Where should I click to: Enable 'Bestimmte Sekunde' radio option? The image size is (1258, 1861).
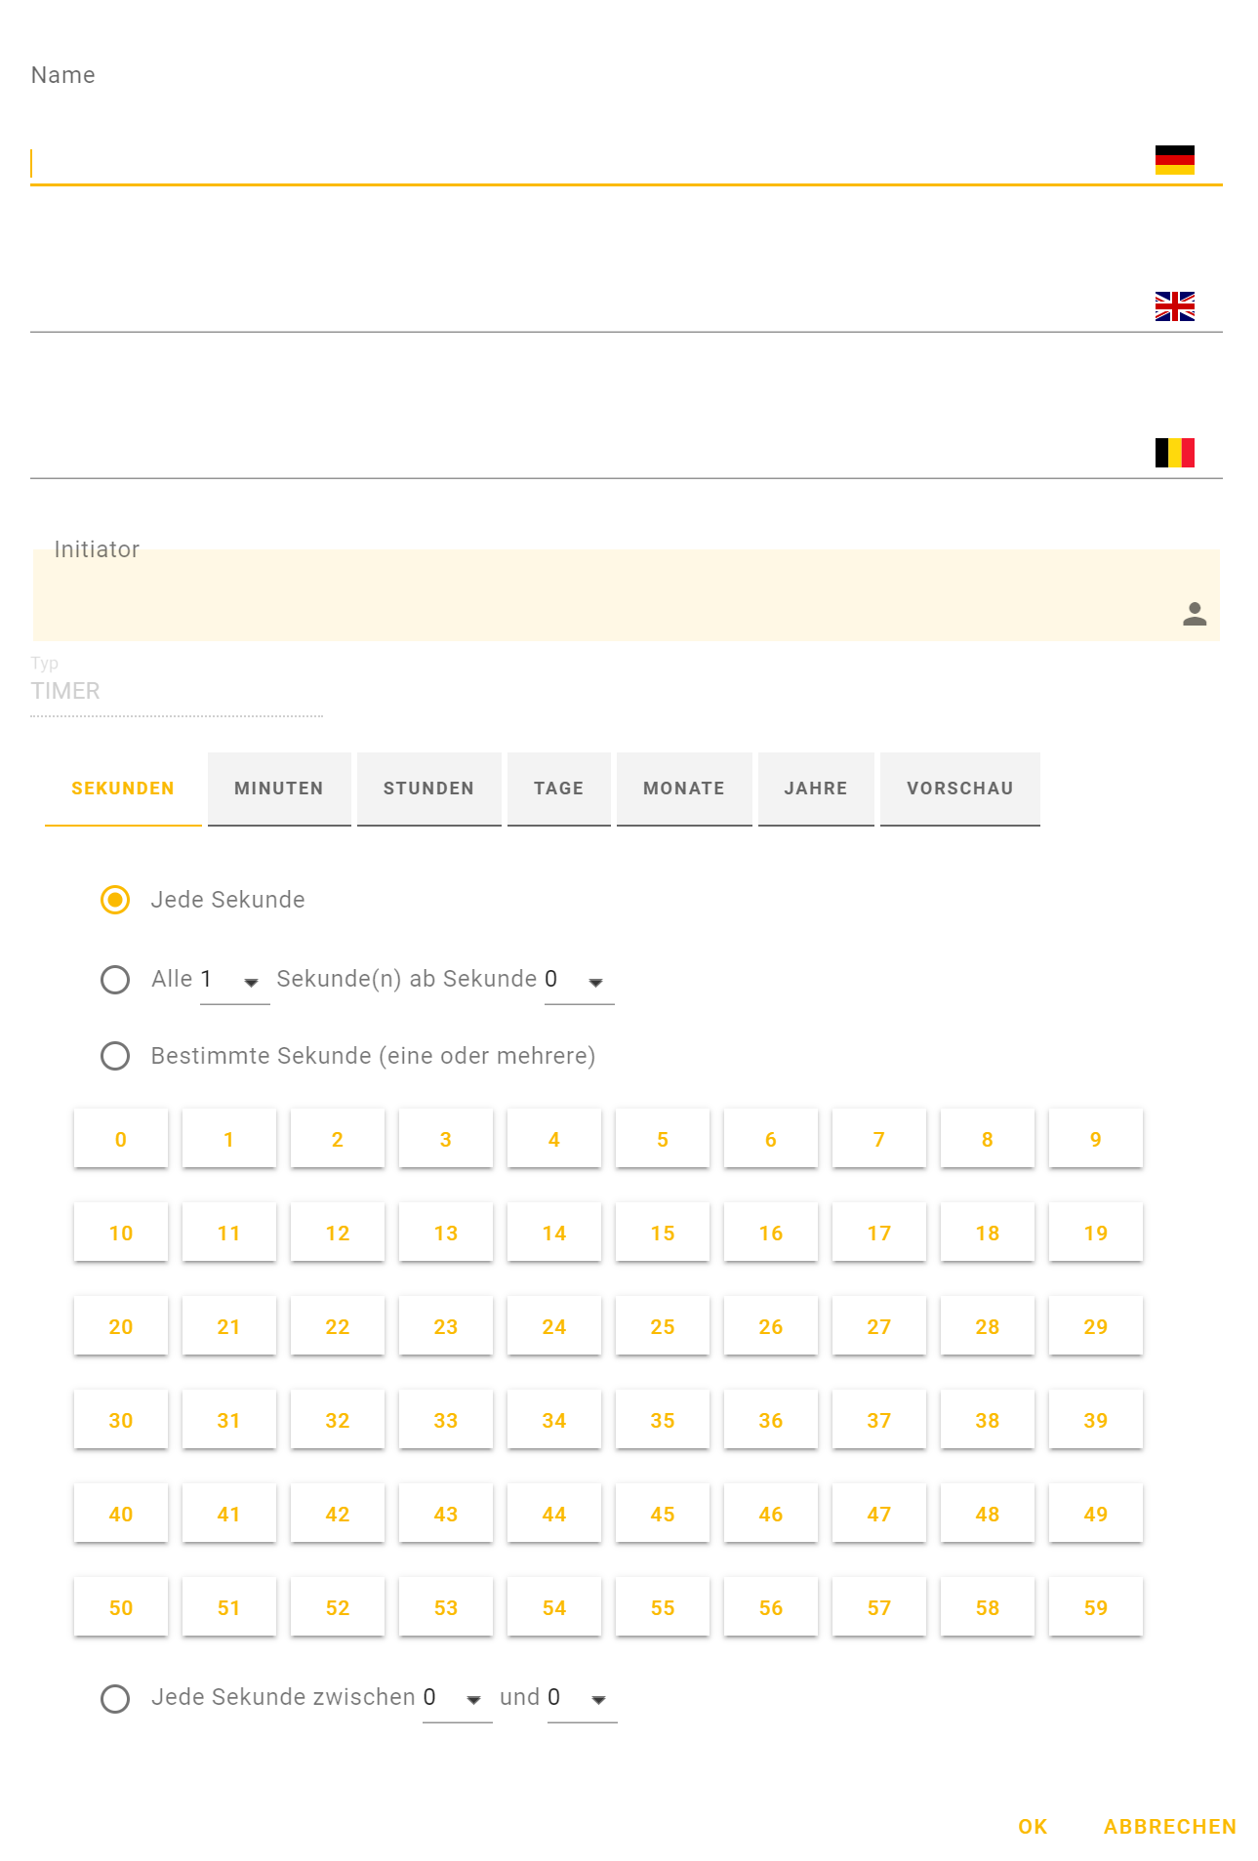click(x=115, y=1056)
